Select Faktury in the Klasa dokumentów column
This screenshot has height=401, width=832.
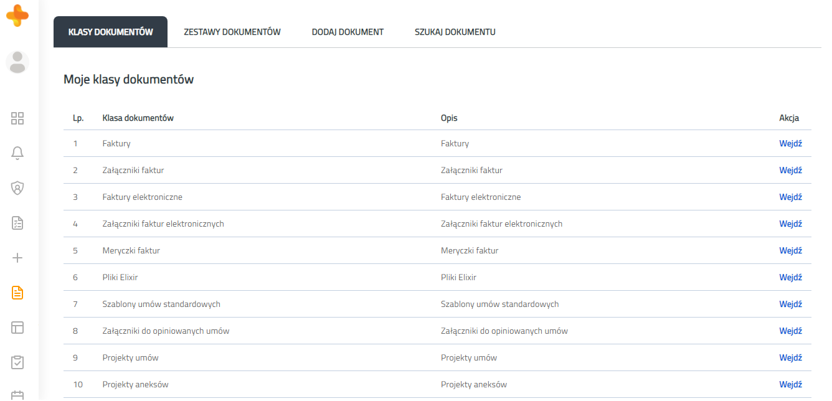pyautogui.click(x=116, y=144)
